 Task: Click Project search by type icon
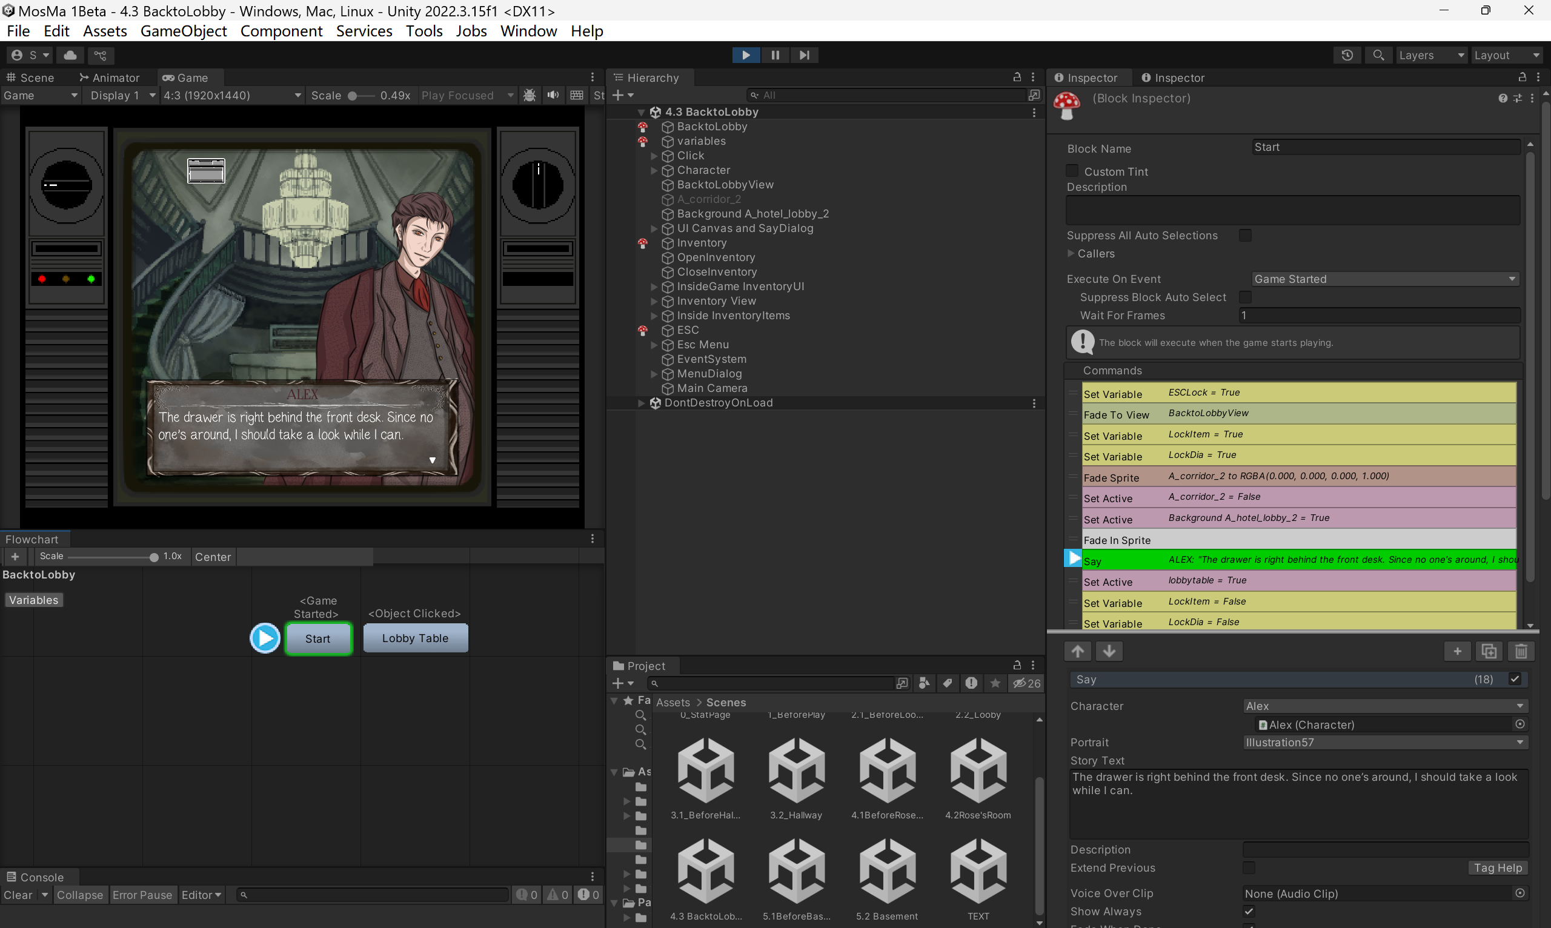pyautogui.click(x=925, y=683)
